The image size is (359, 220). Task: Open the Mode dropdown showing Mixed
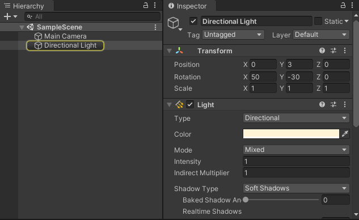click(296, 150)
